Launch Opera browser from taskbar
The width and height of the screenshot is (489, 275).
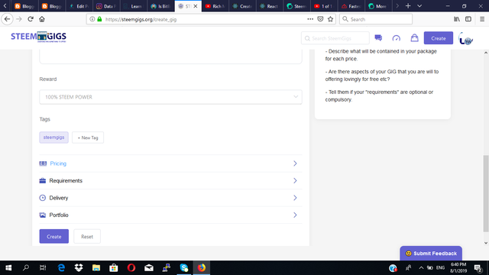pos(131,267)
